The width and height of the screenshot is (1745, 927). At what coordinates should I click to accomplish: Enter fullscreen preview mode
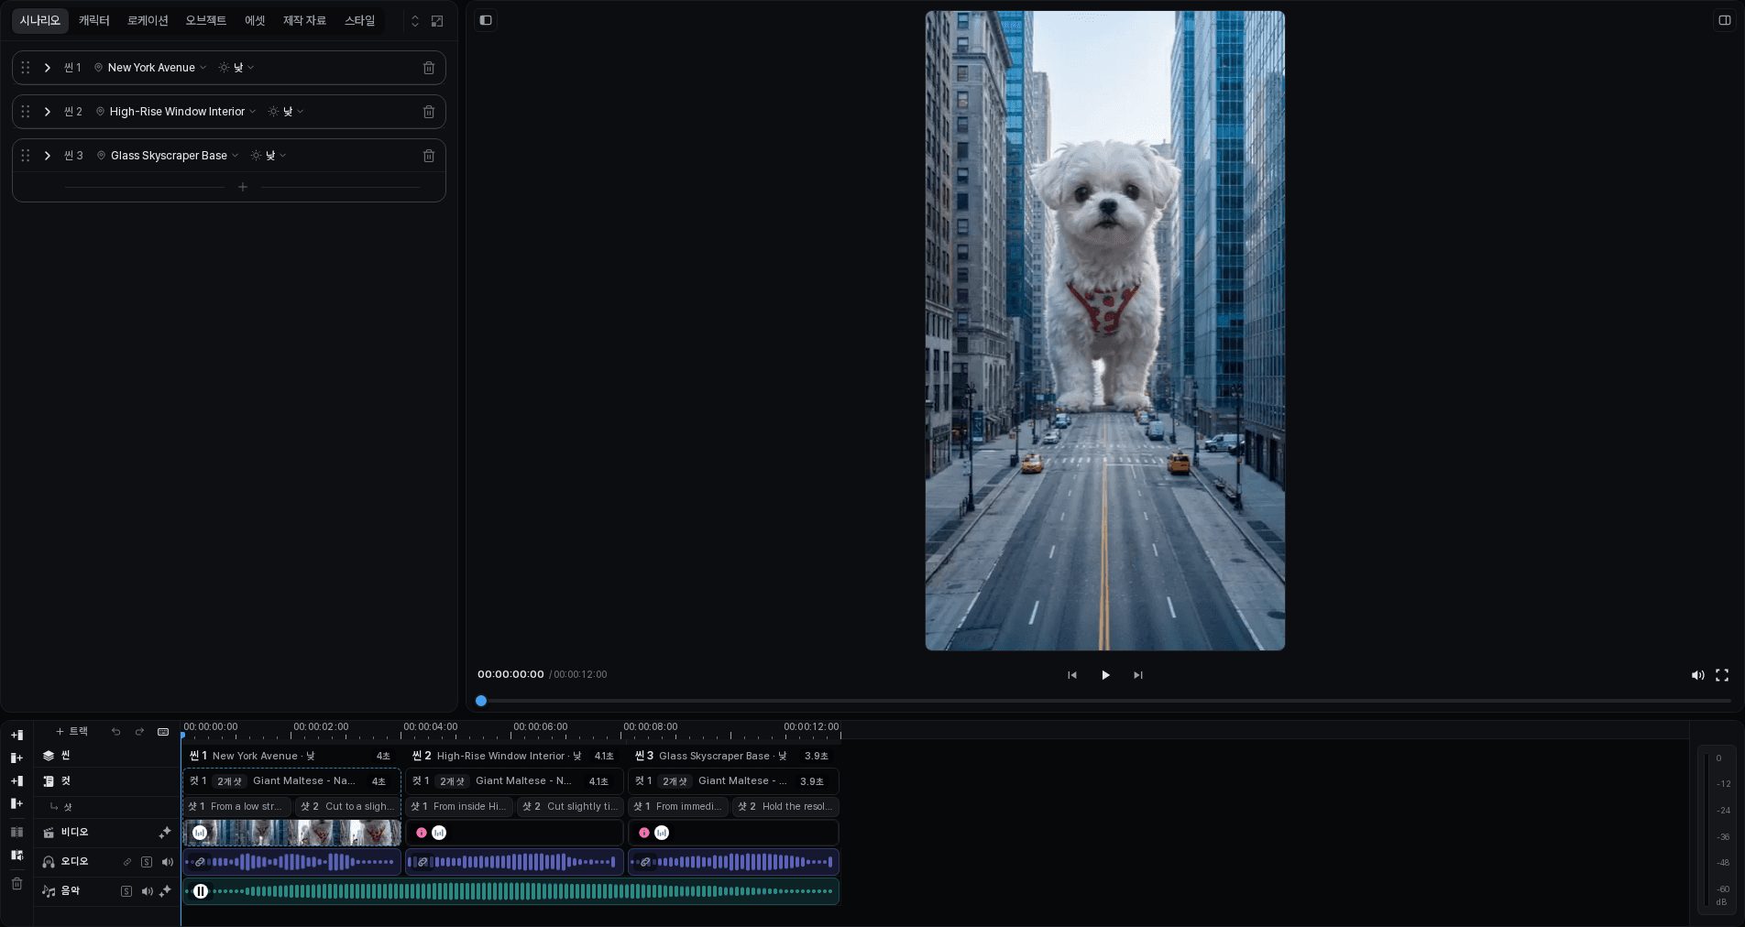tap(1722, 675)
